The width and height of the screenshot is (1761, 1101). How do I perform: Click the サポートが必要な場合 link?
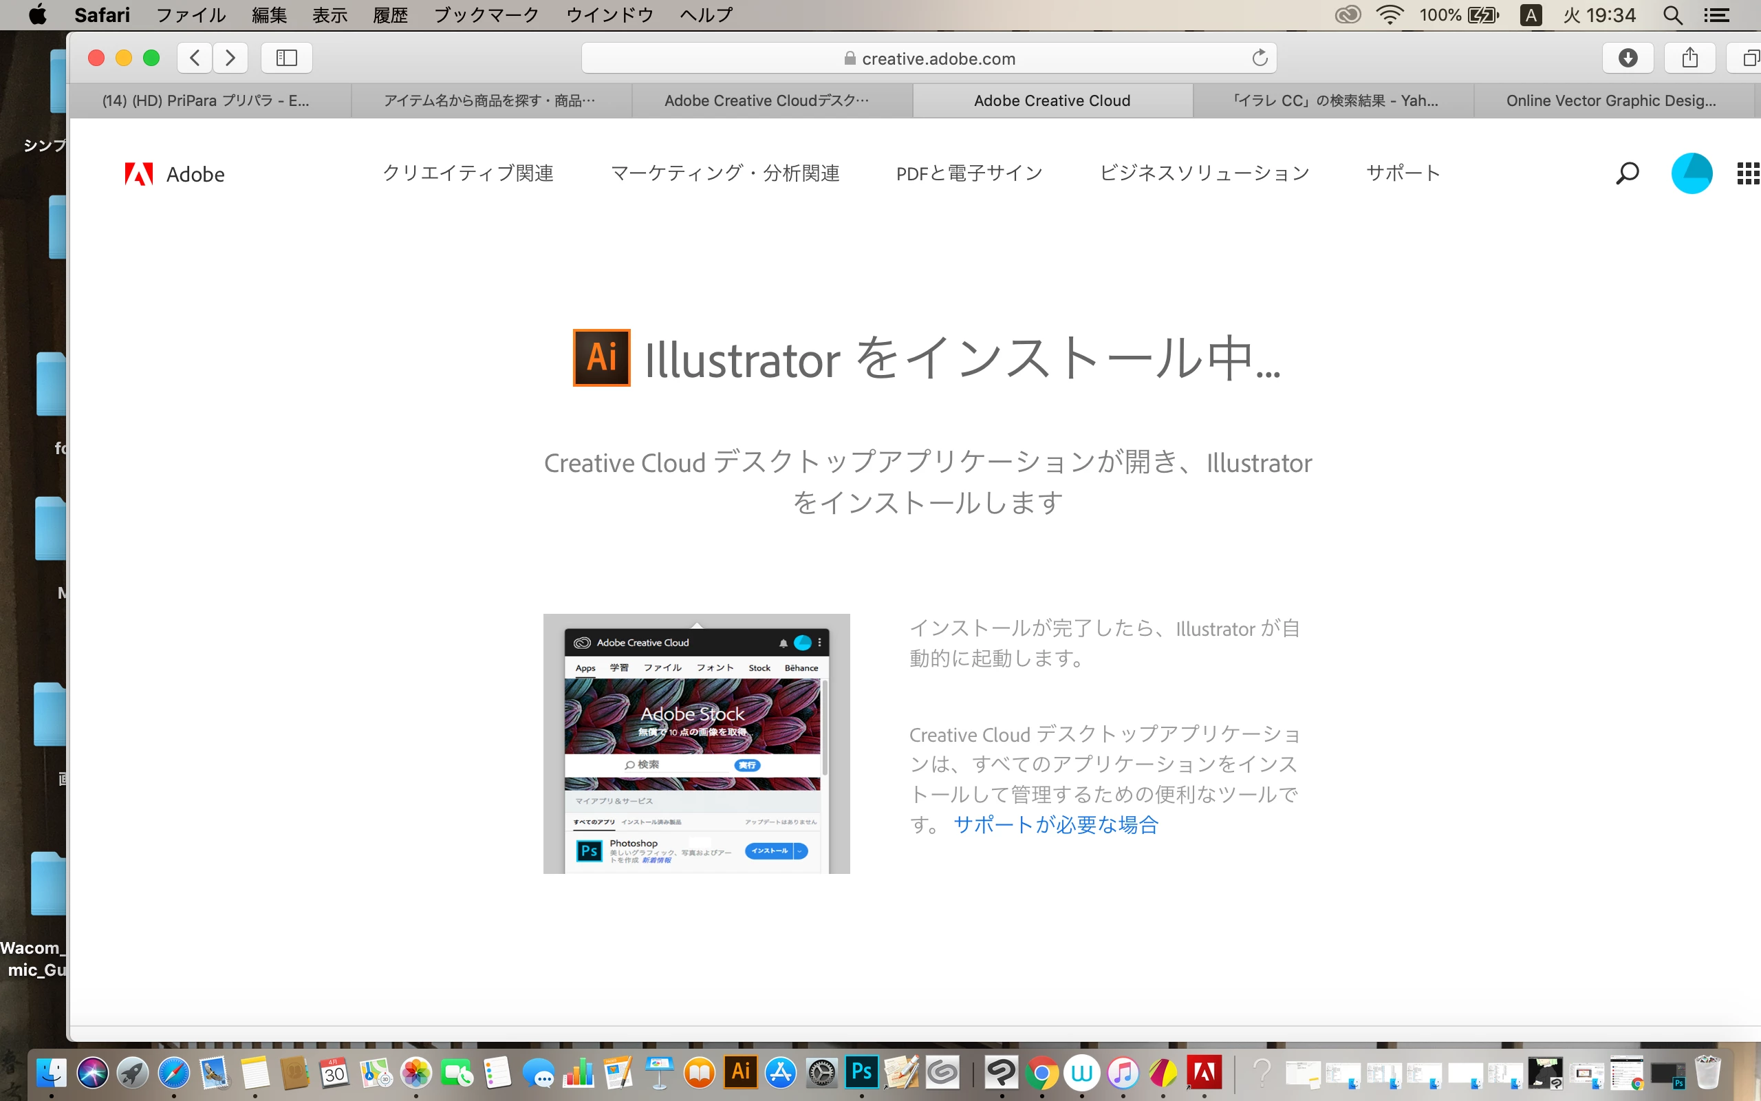click(1056, 824)
